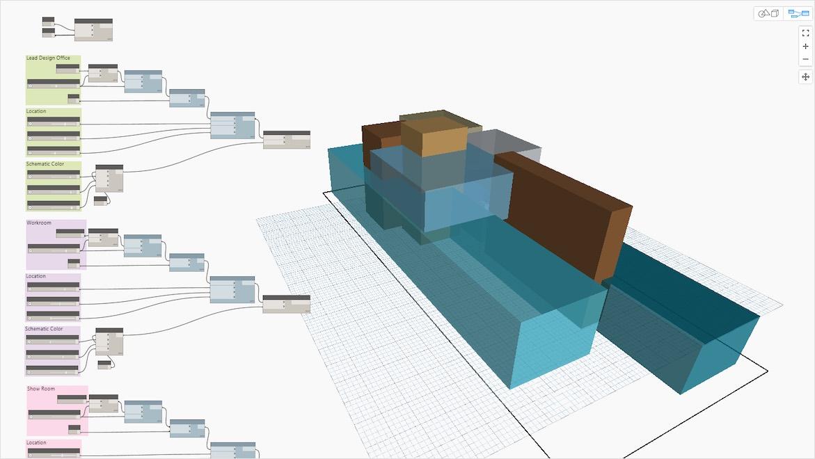
Task: Select the purple Location group title
Action: pyautogui.click(x=36, y=276)
